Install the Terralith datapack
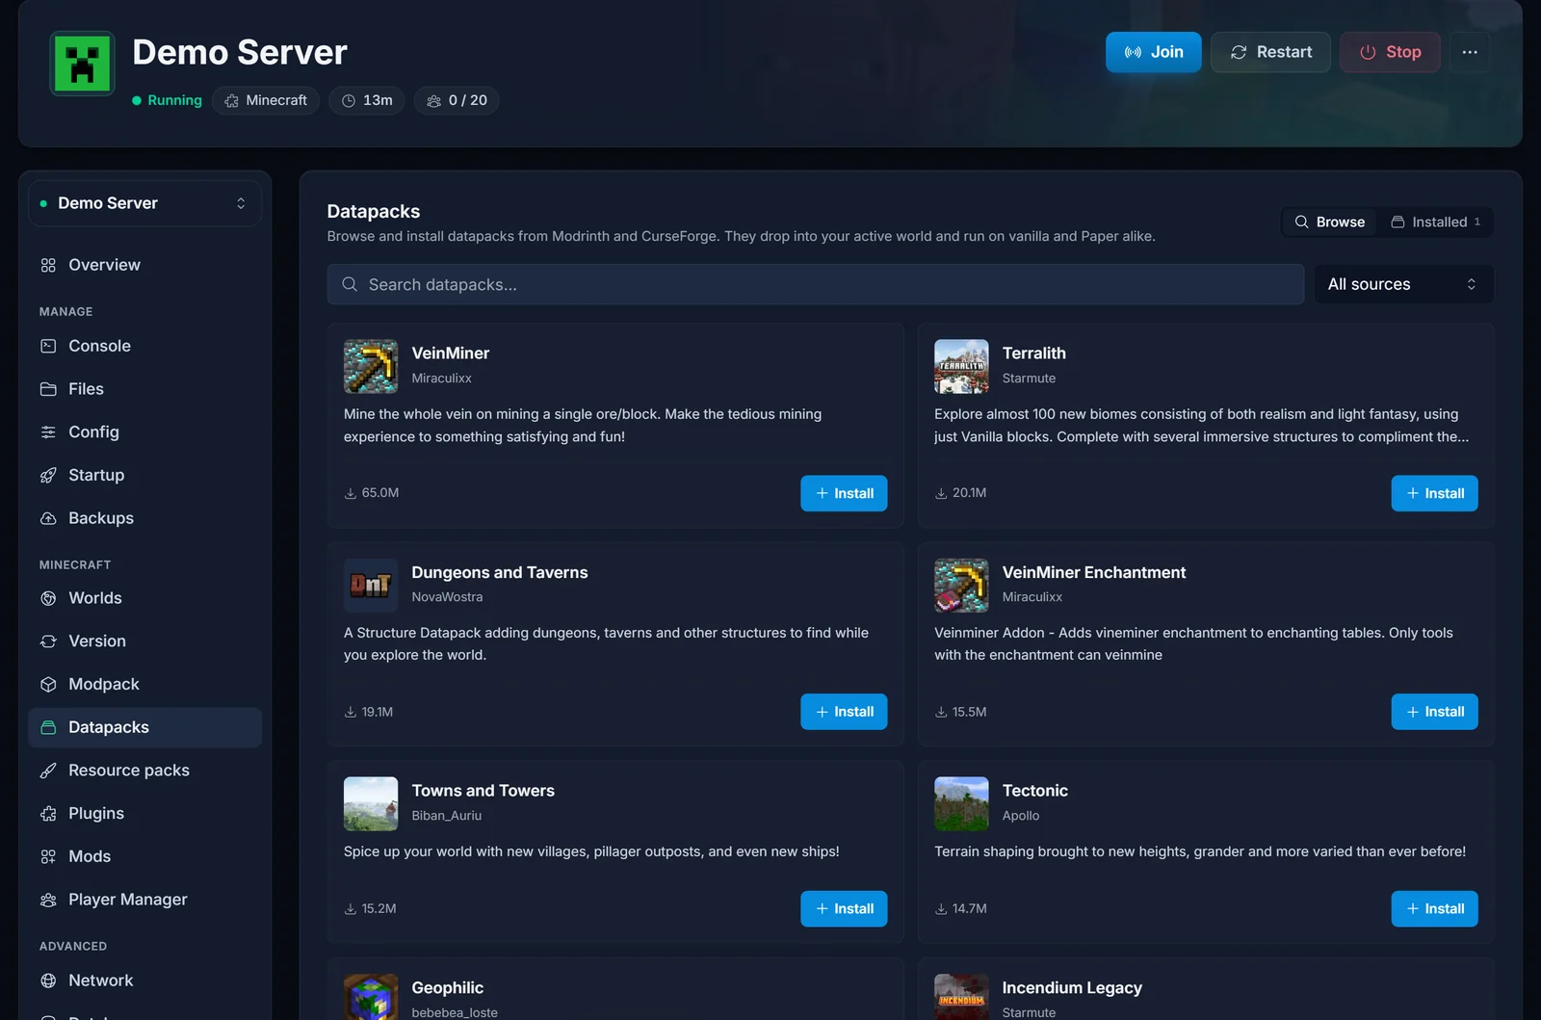This screenshot has width=1541, height=1020. pos(1434,493)
